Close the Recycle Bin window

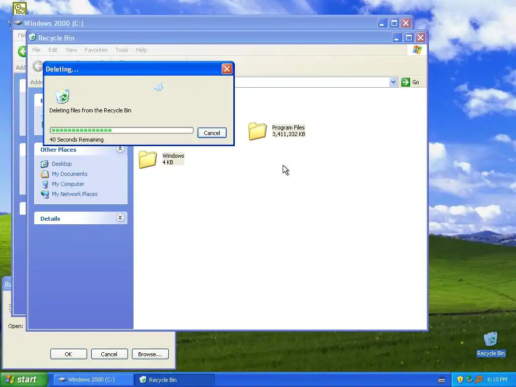coord(420,37)
